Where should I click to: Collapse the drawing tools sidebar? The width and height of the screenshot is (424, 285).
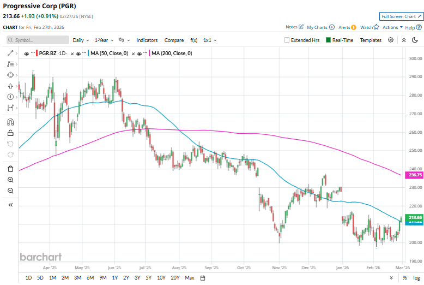pyautogui.click(x=10, y=205)
